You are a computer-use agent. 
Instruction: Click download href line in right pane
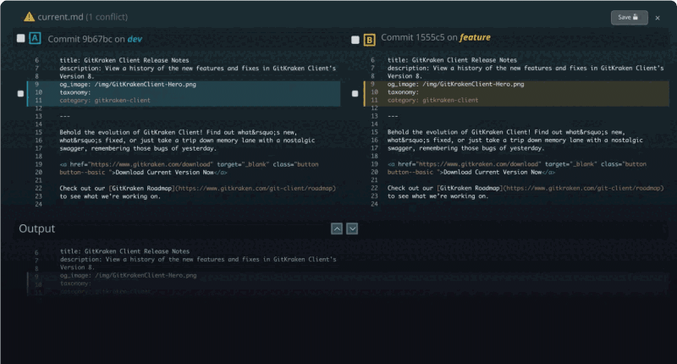[x=517, y=164]
